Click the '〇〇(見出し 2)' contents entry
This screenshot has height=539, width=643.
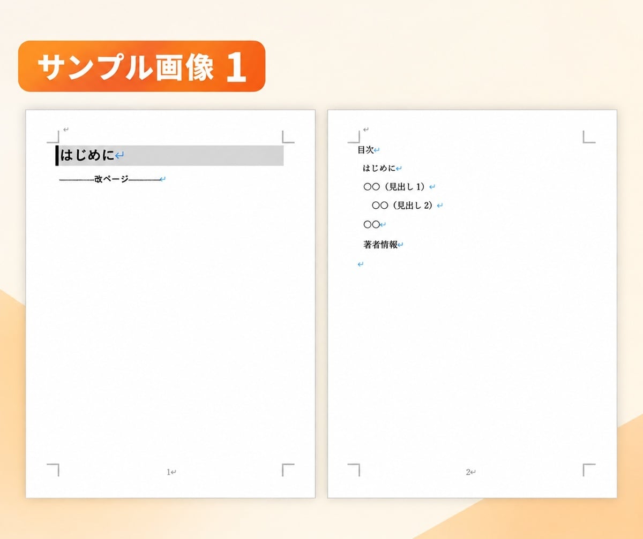tap(403, 205)
